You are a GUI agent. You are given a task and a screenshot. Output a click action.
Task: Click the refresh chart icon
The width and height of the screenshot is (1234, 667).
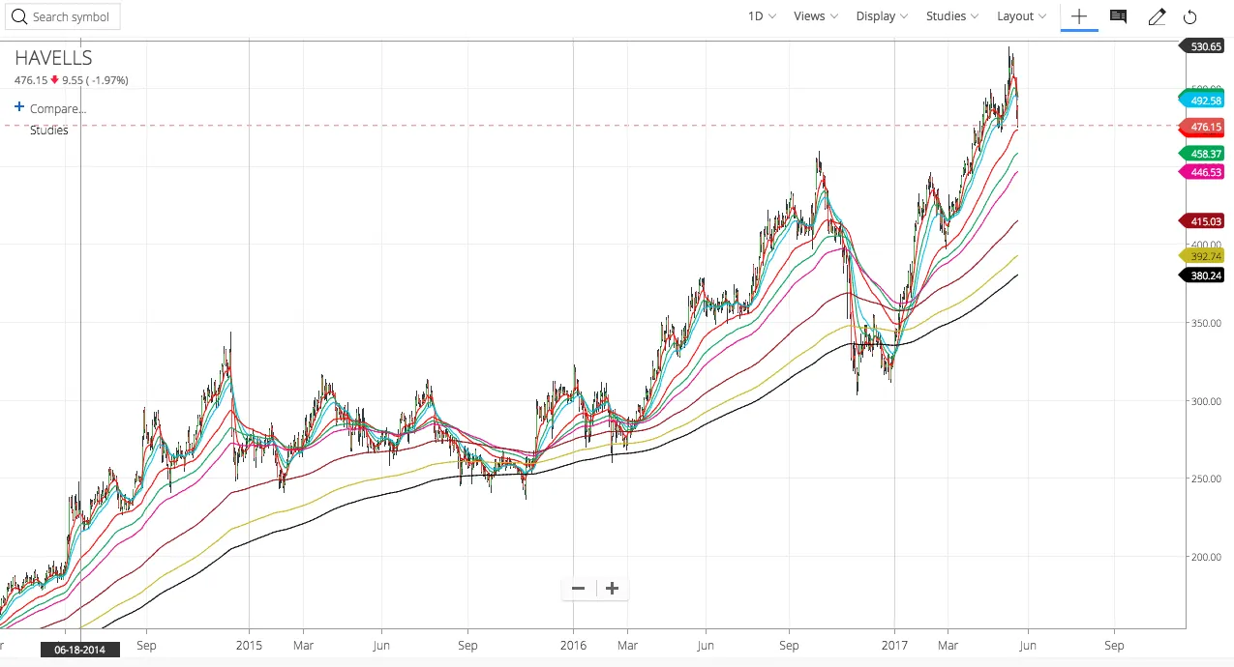coord(1189,16)
